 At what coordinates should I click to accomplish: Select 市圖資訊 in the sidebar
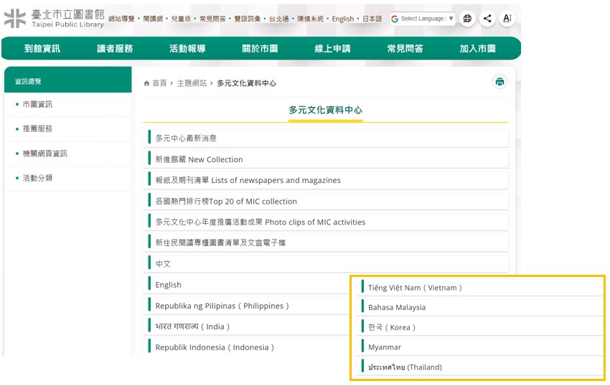[37, 104]
